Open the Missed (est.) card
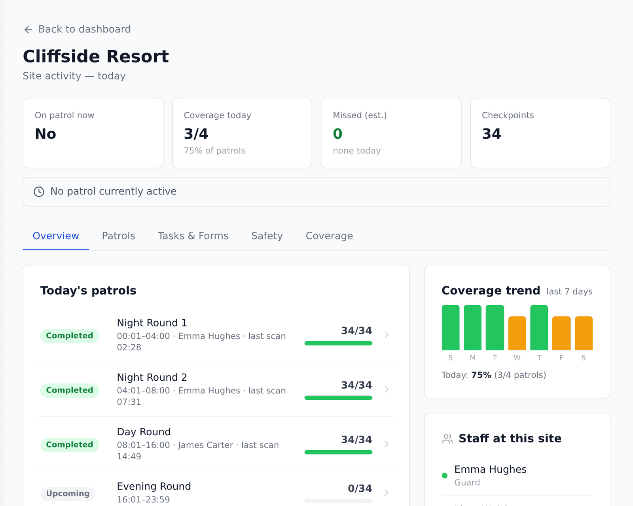Viewport: 633px width, 506px height. [x=391, y=133]
